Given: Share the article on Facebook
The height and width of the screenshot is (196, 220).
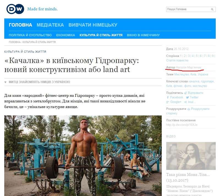Looking at the screenshot, I should click(175, 97).
